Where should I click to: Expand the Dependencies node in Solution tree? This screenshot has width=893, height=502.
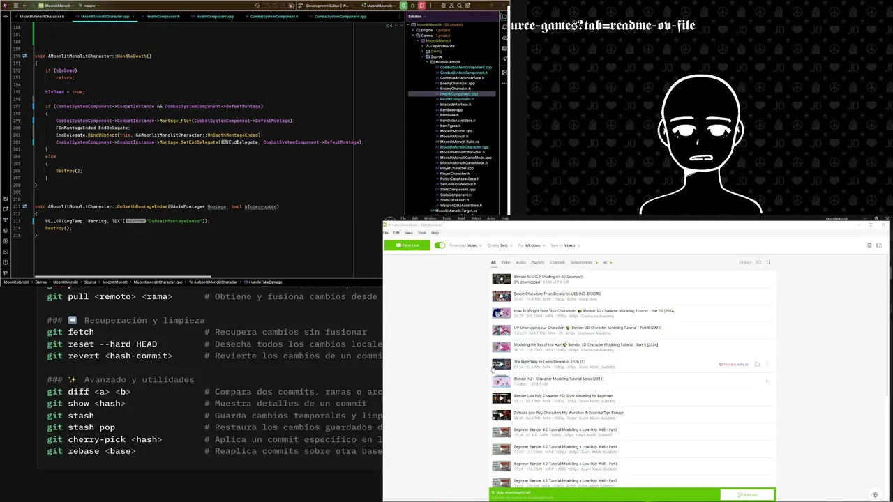coord(422,46)
